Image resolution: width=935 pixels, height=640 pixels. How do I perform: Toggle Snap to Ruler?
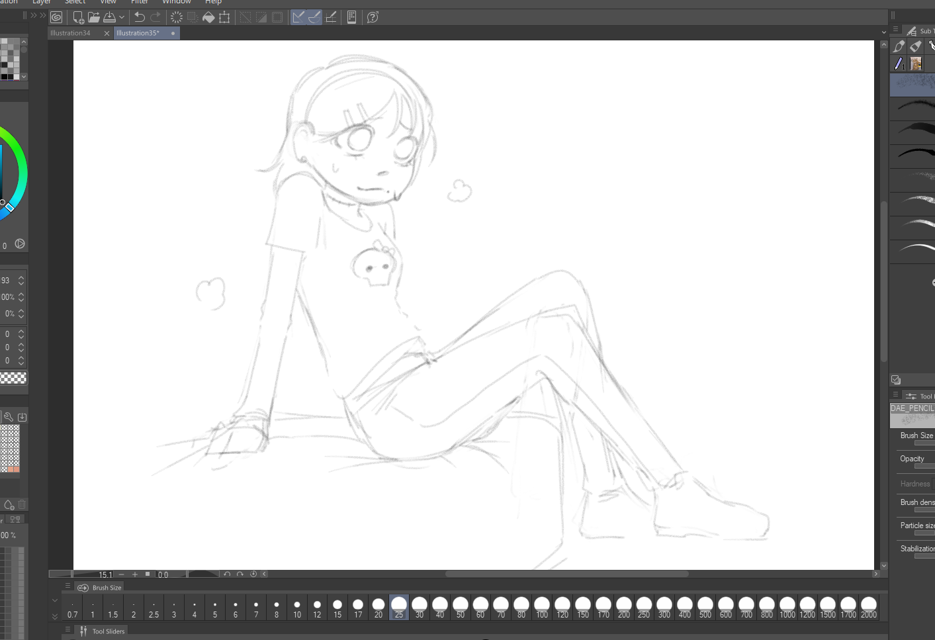(x=298, y=17)
